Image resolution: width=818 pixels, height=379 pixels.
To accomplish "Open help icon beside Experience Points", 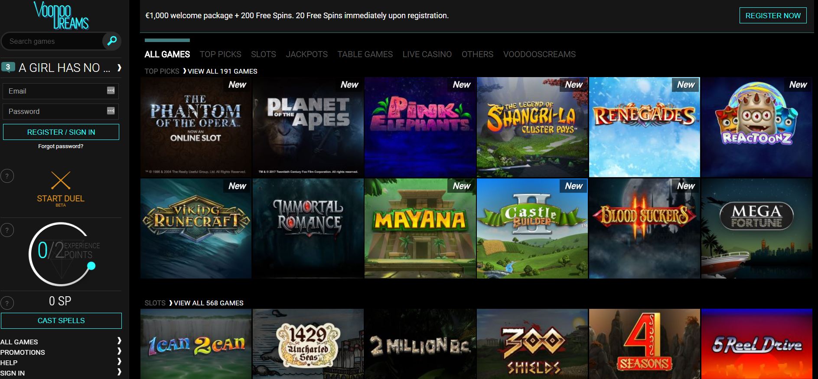I will [7, 230].
